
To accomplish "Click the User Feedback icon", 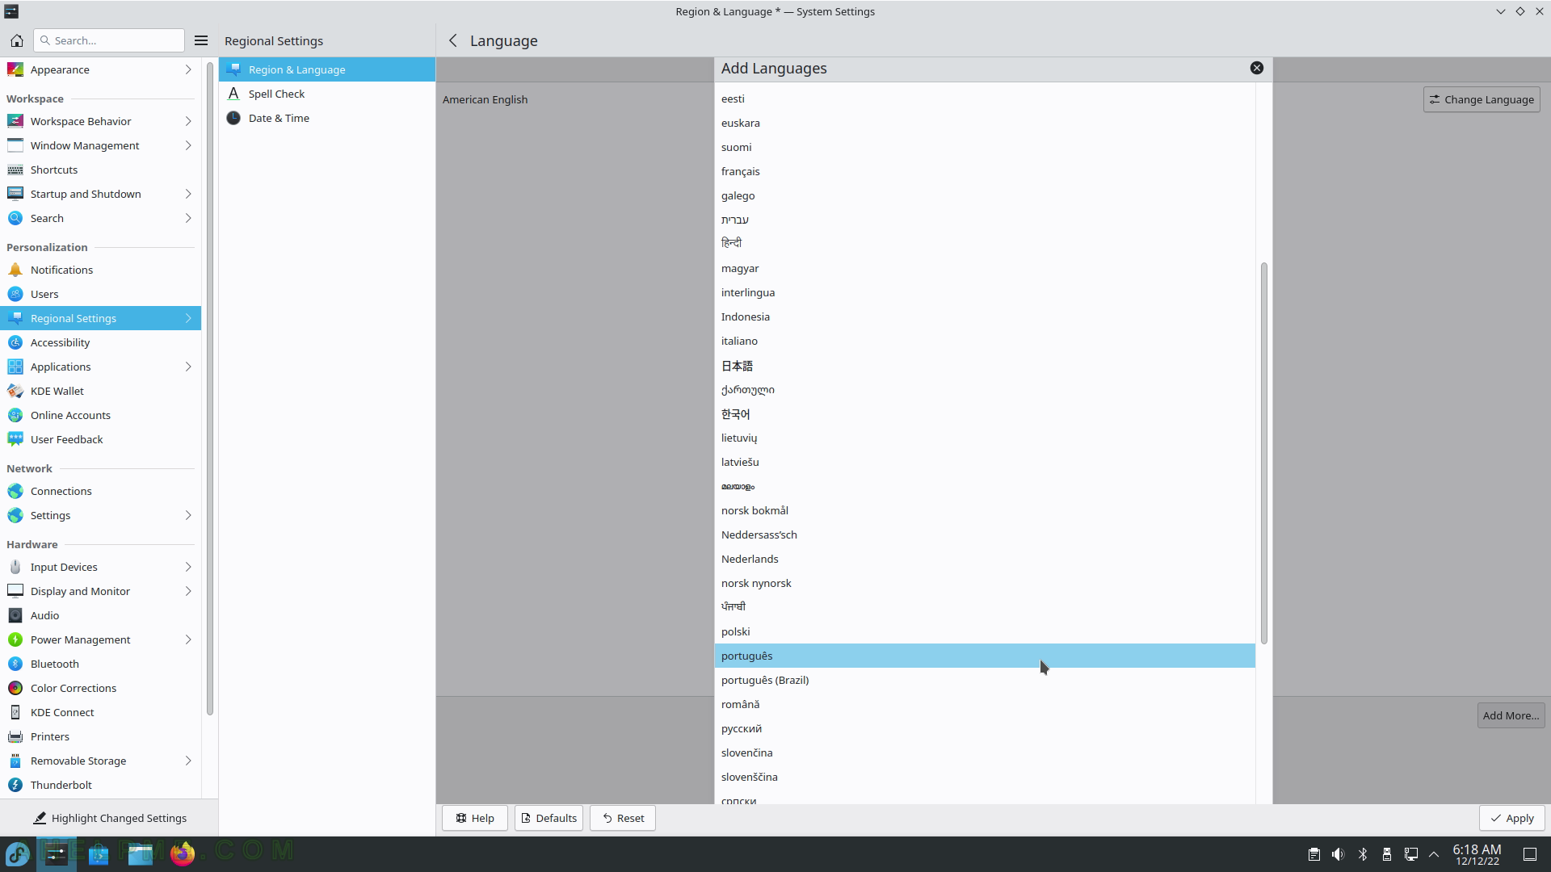I will pos(15,439).
